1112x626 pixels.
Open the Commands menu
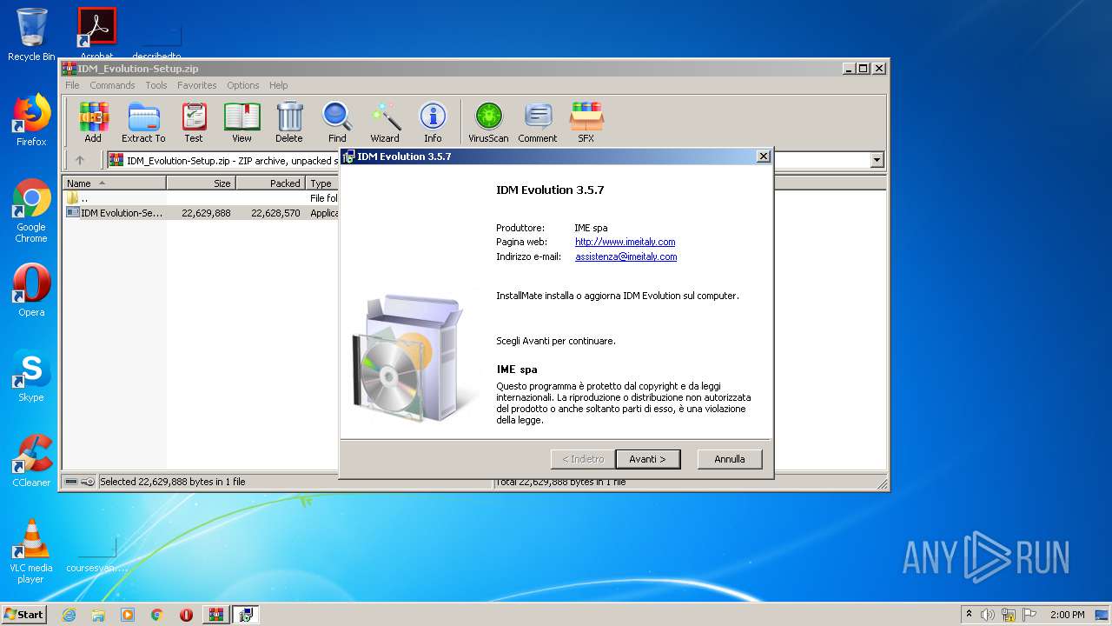[112, 85]
